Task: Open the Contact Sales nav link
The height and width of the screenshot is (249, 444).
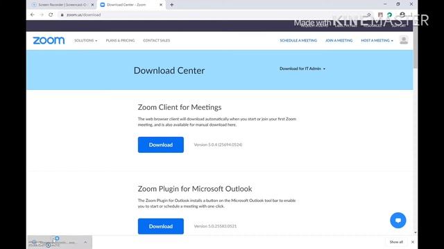Action: click(x=157, y=40)
